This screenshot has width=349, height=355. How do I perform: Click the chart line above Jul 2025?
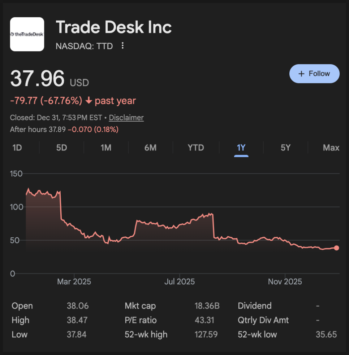click(180, 225)
